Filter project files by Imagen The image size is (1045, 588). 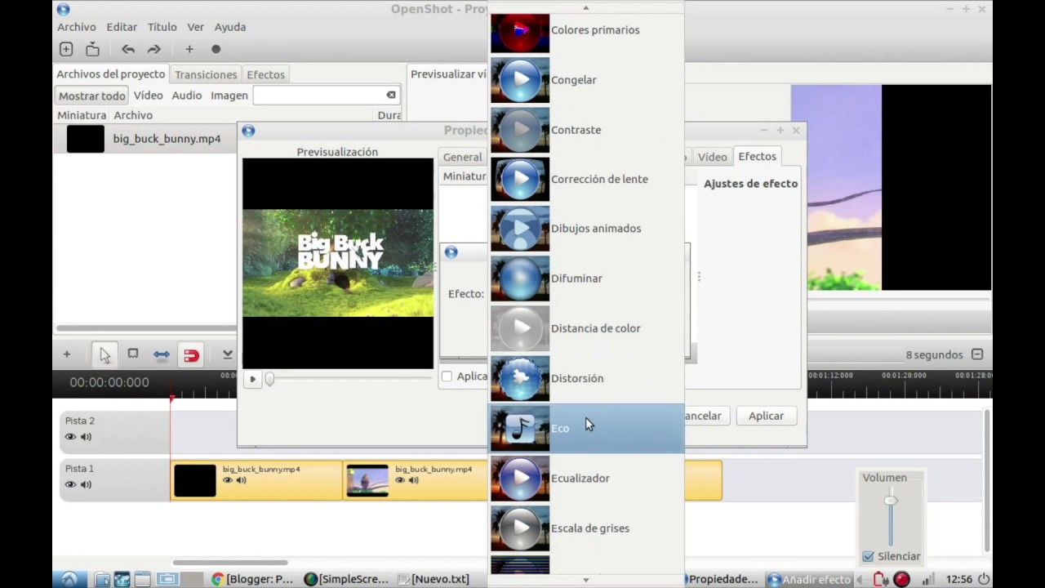pos(229,96)
